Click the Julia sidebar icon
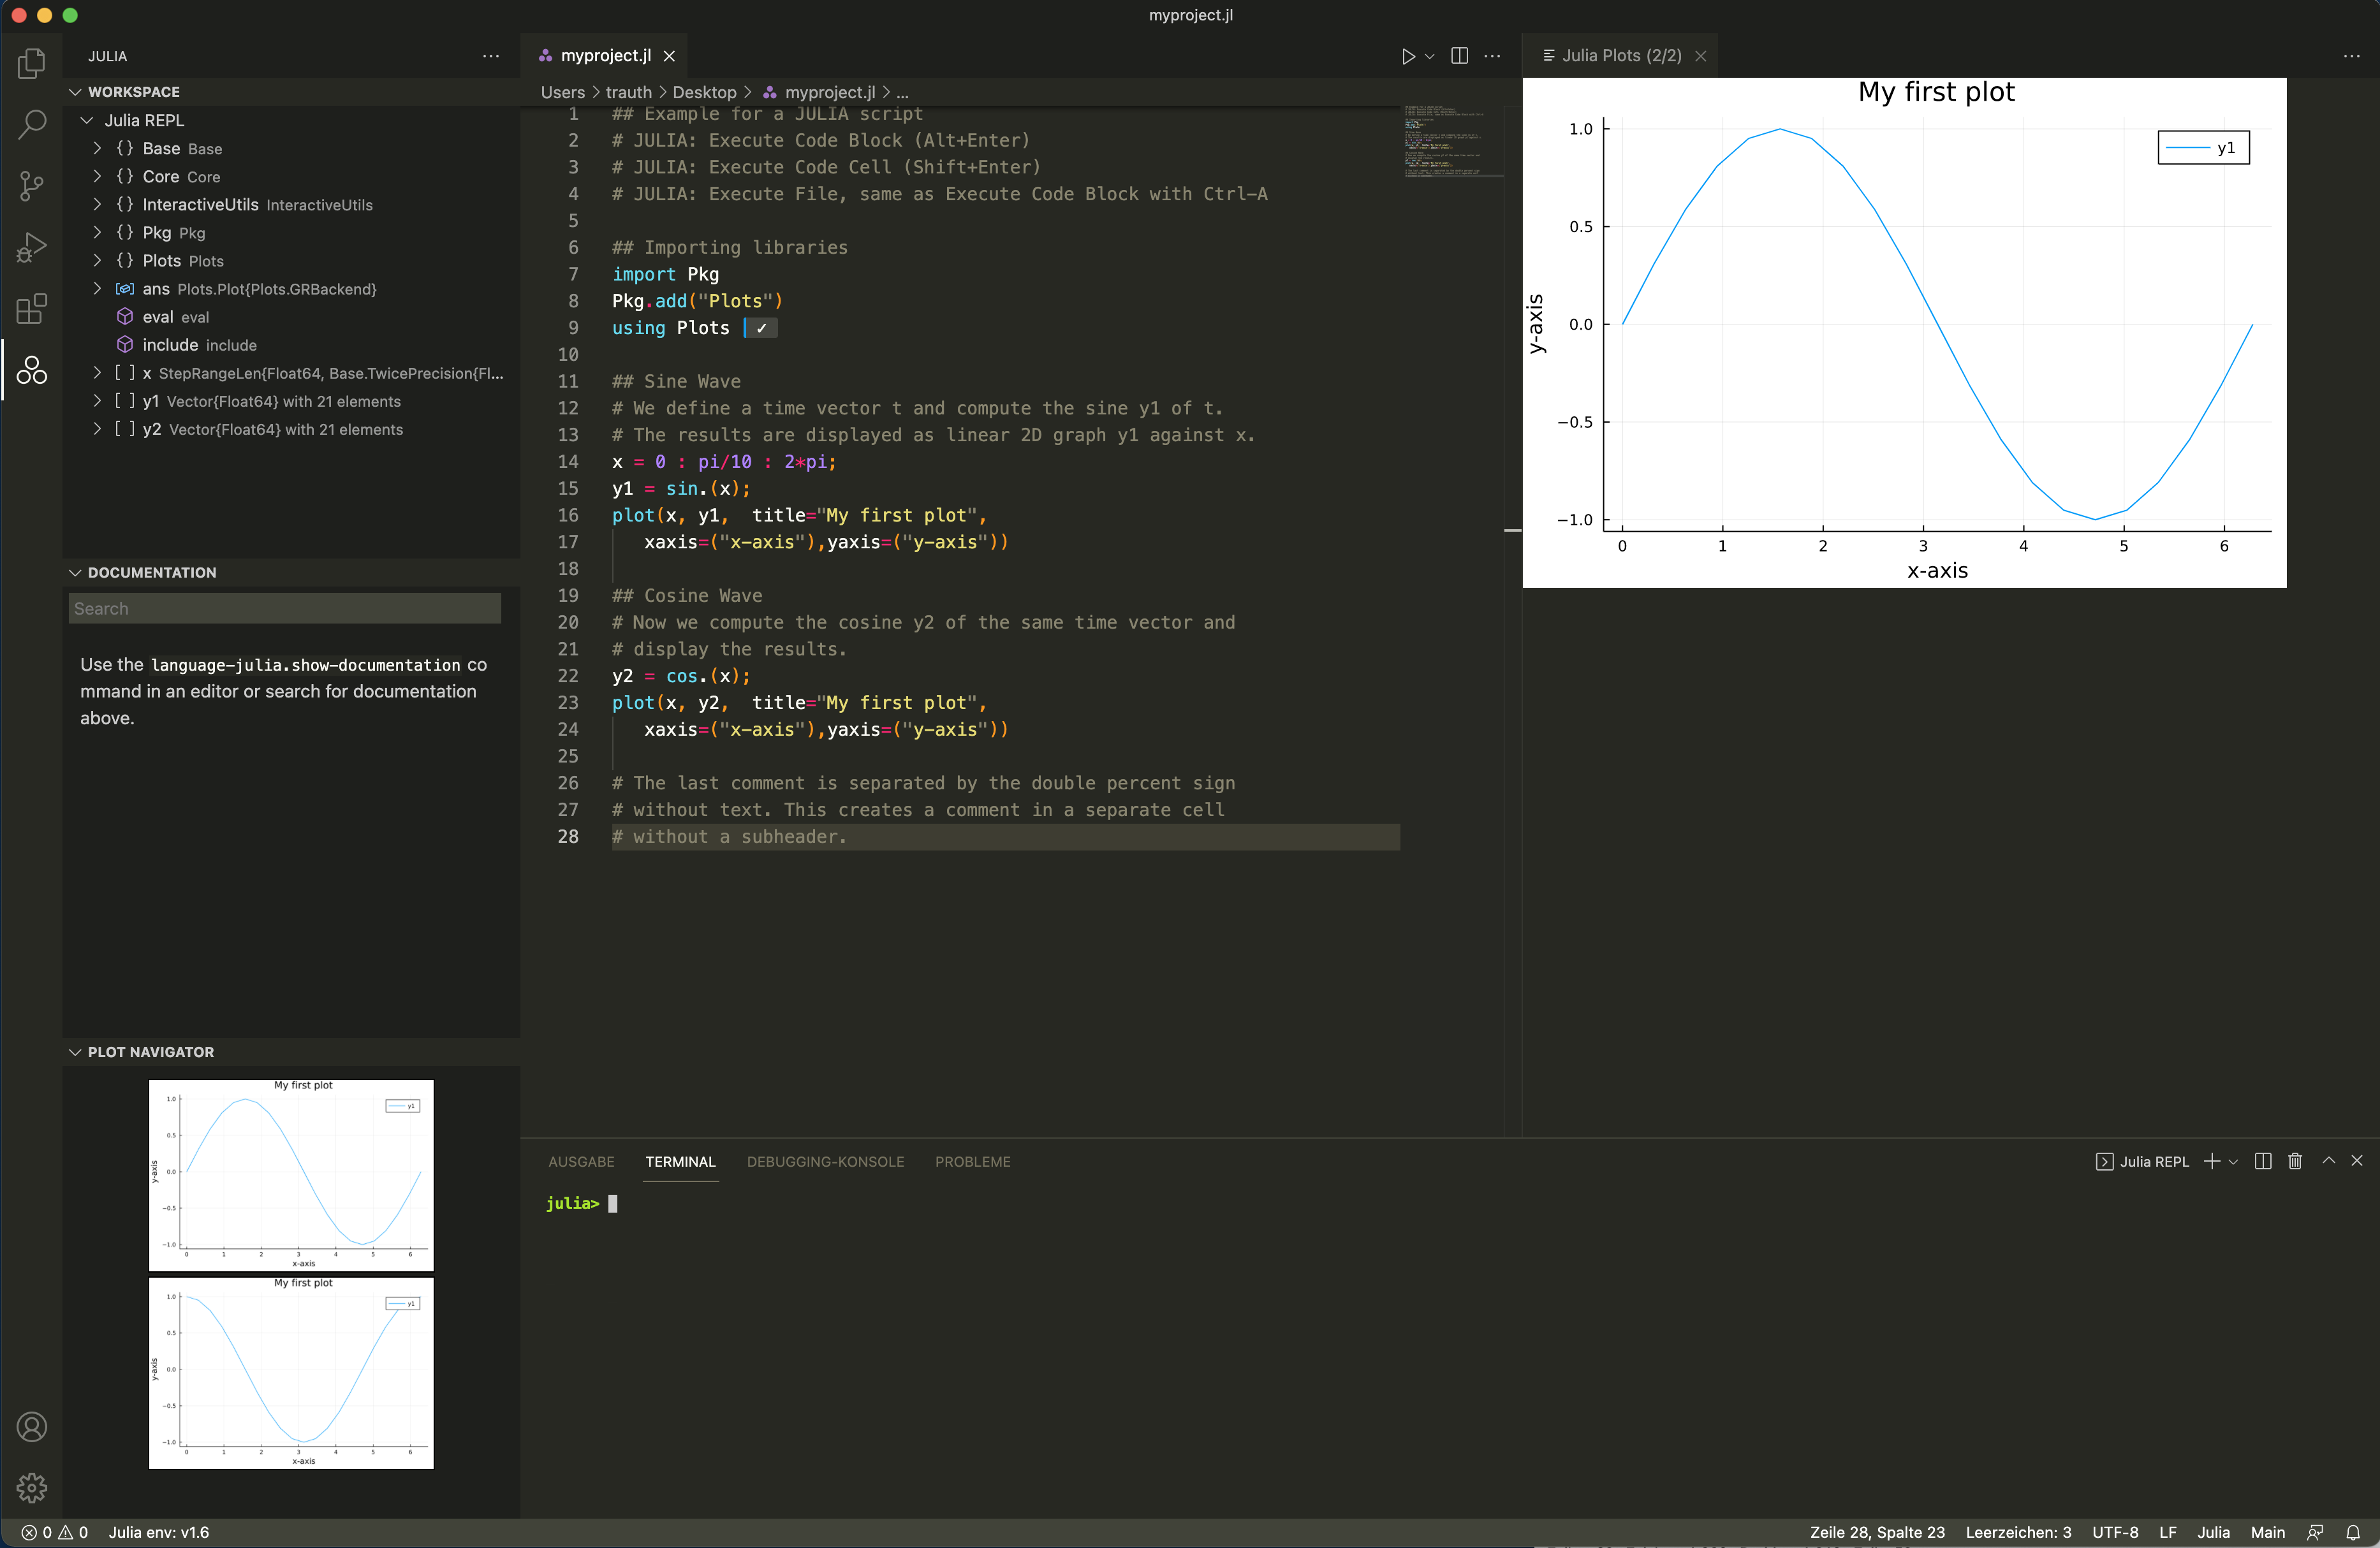 coord(31,370)
